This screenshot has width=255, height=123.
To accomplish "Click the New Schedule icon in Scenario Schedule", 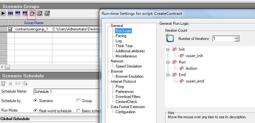I will 3,83.
